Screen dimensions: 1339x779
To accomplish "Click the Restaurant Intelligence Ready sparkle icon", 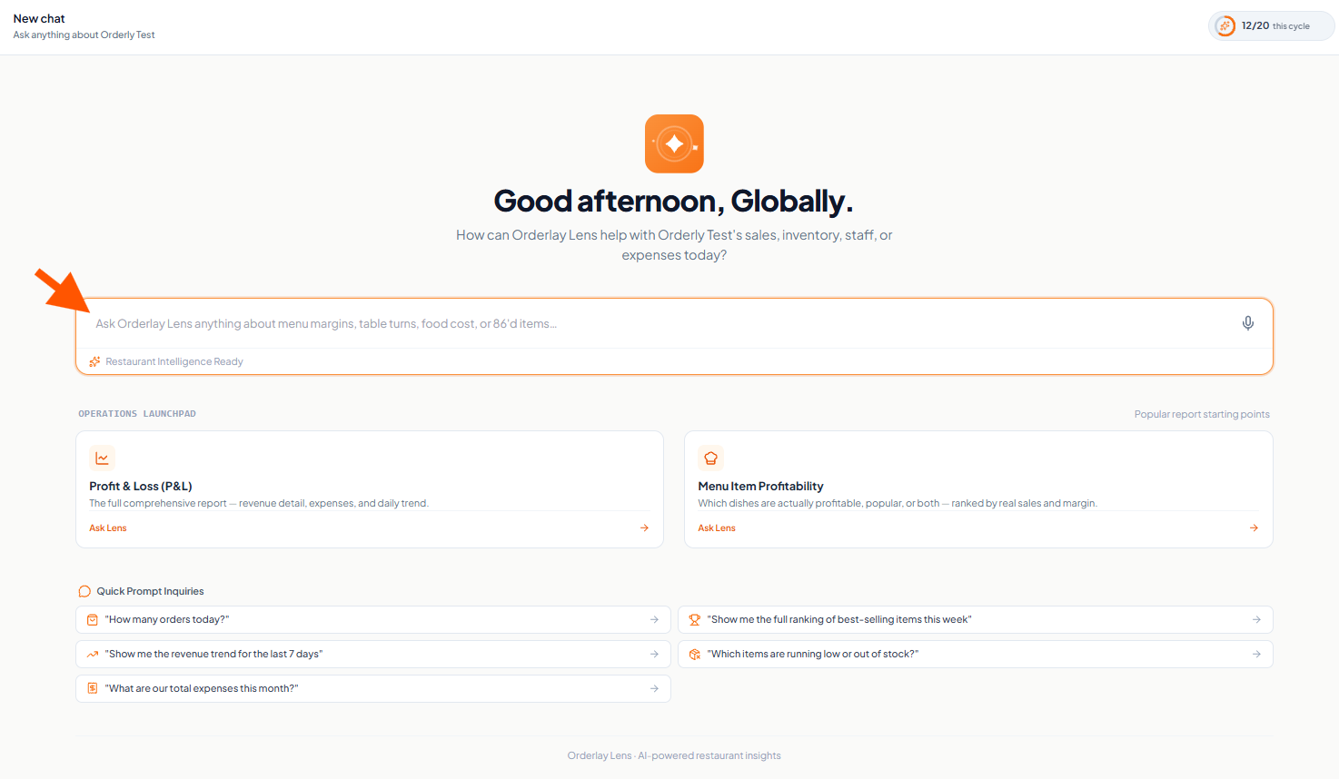I will 94,361.
